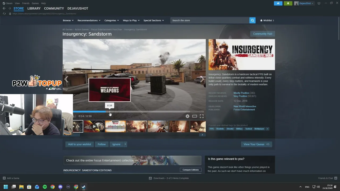Open the Community Hub
The height and width of the screenshot is (191, 340).
(x=262, y=34)
